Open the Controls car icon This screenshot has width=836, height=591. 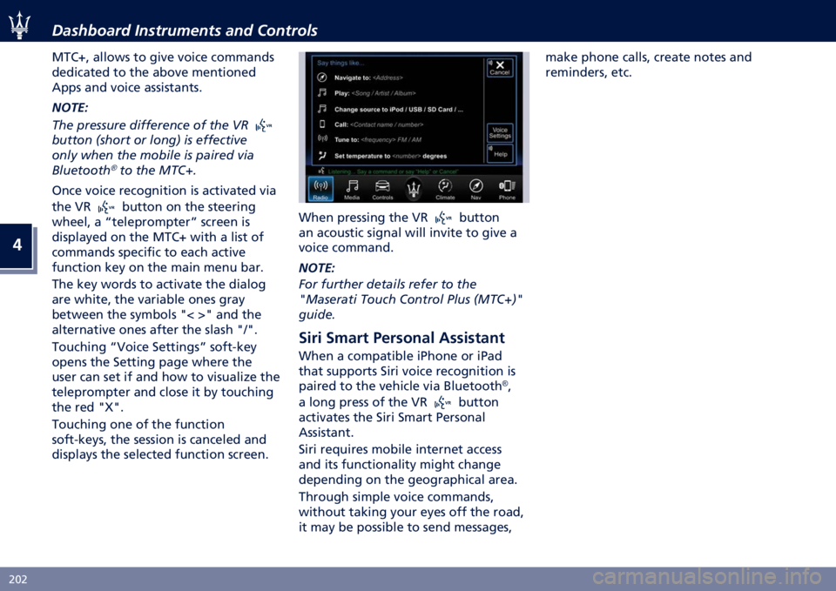(x=382, y=189)
